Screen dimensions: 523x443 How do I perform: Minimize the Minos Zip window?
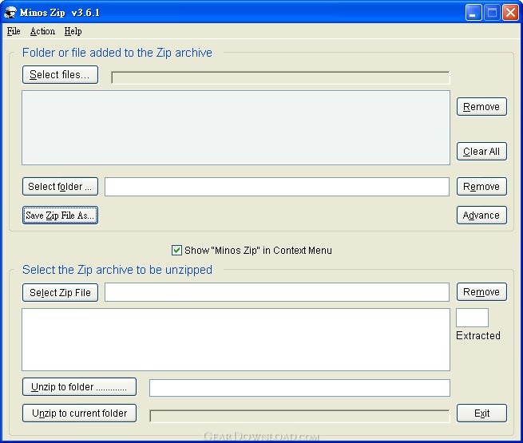coord(473,13)
